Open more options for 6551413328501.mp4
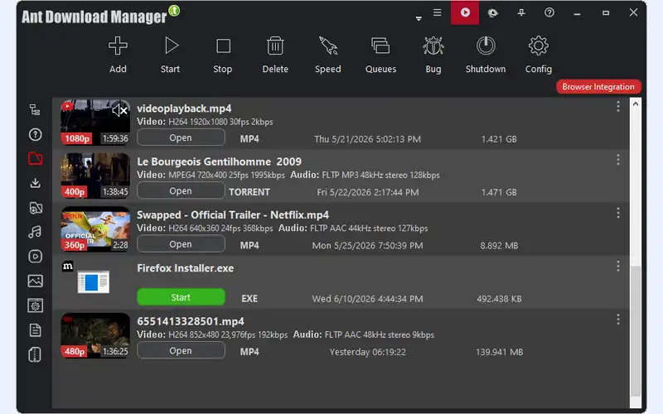The height and width of the screenshot is (414, 663). click(x=618, y=320)
